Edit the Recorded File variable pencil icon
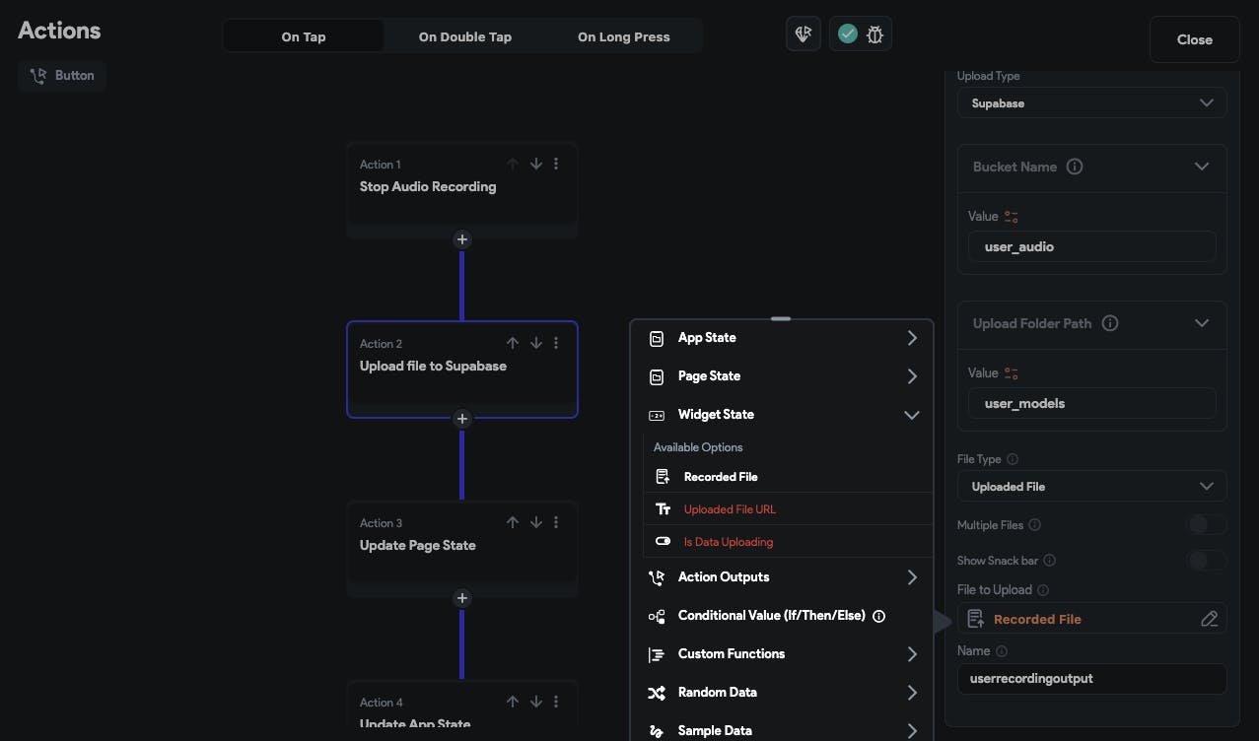This screenshot has height=741, width=1259. pos(1209,619)
